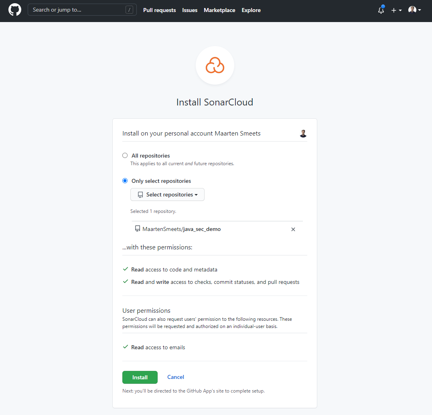Select the Only select repositories option
432x415 pixels.
click(x=125, y=180)
